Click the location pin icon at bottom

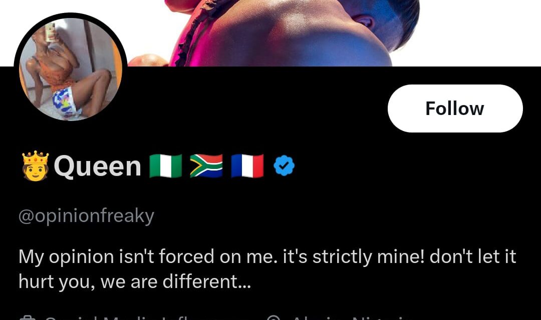274,318
